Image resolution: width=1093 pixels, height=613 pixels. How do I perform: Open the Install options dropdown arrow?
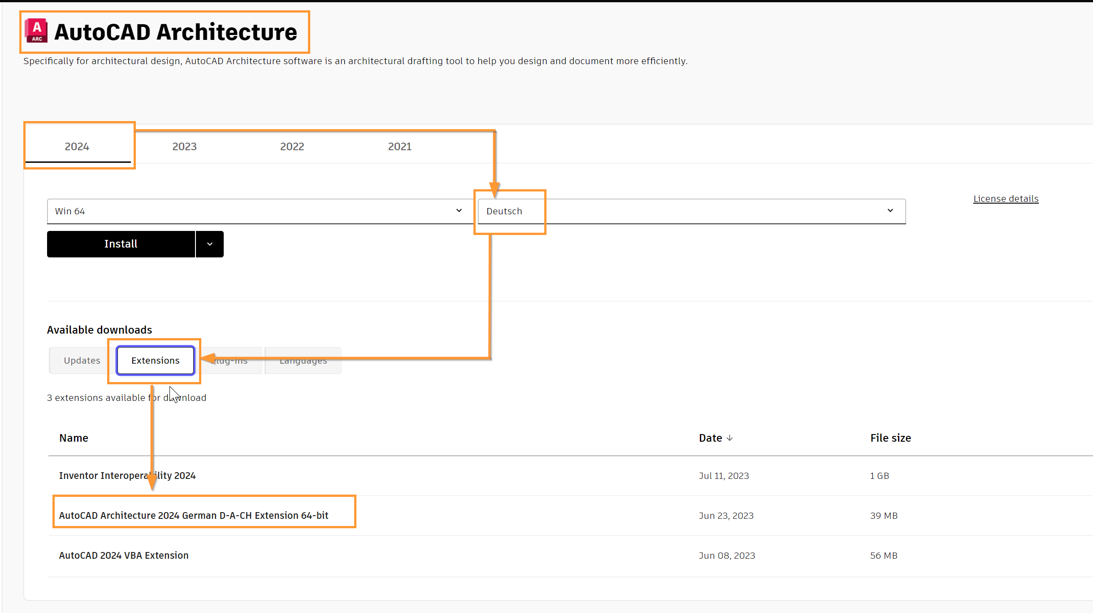[x=209, y=244]
